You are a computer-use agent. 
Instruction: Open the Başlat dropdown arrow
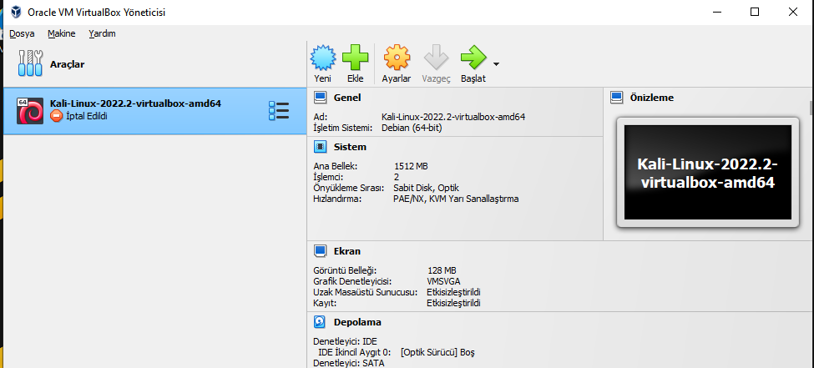point(496,64)
